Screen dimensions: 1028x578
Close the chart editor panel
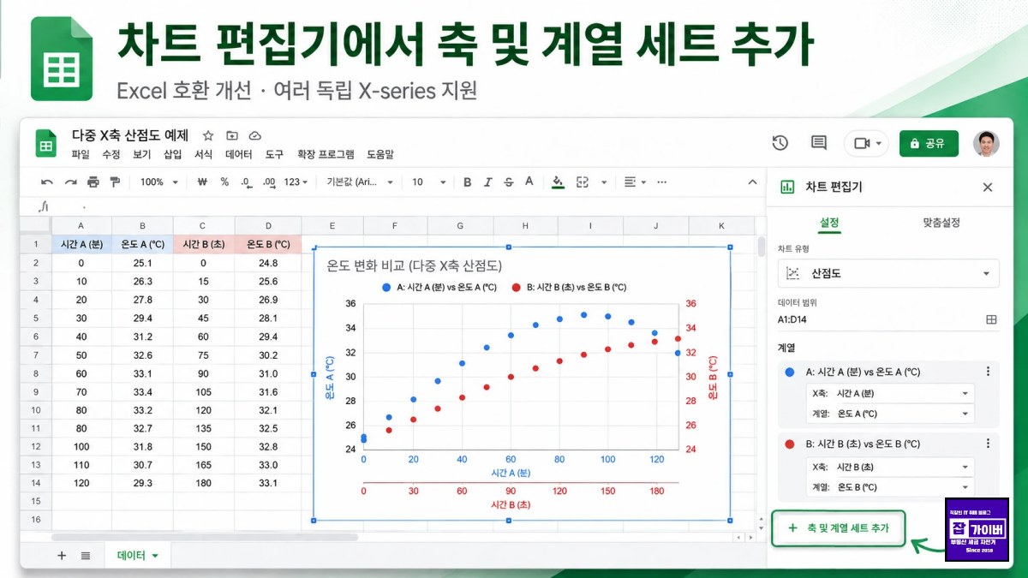point(988,188)
